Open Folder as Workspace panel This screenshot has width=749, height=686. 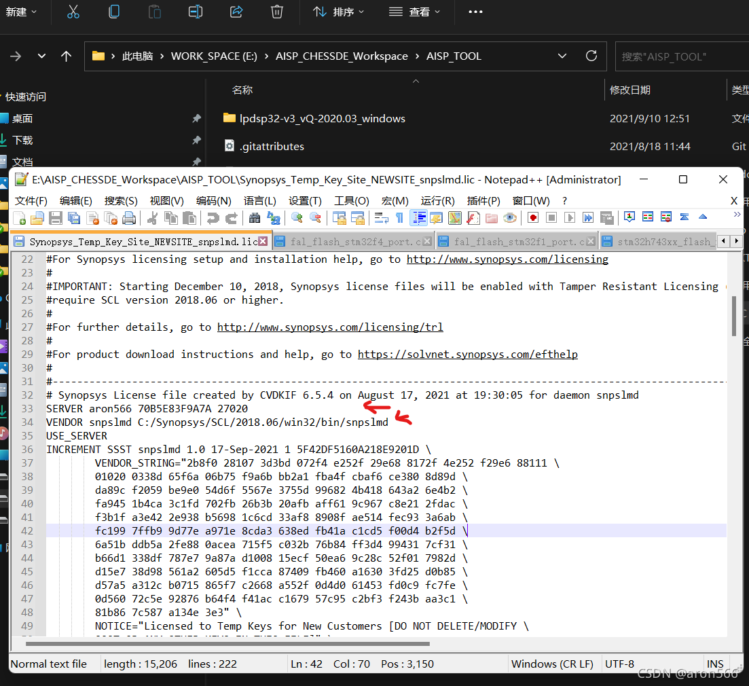[x=492, y=218]
